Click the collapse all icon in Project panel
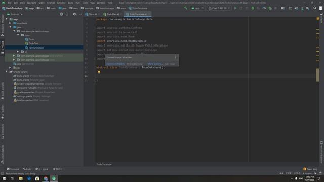This screenshot has height=182, width=324. [67, 14]
